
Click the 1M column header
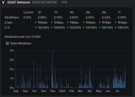pyautogui.click(x=72, y=12)
